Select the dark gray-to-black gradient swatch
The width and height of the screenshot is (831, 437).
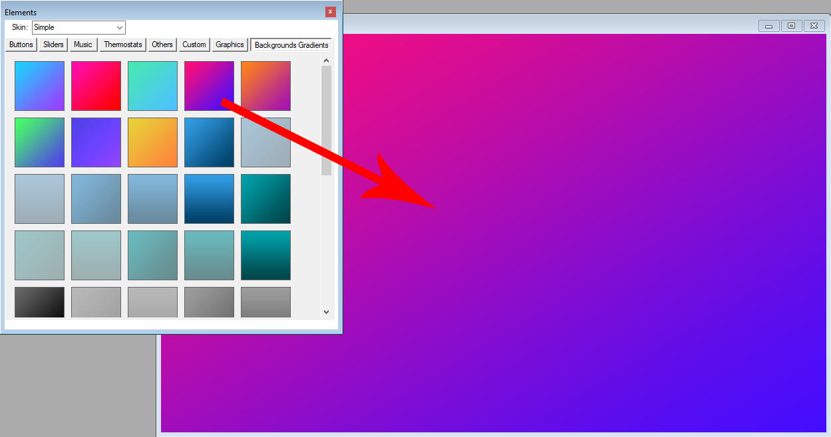[39, 302]
